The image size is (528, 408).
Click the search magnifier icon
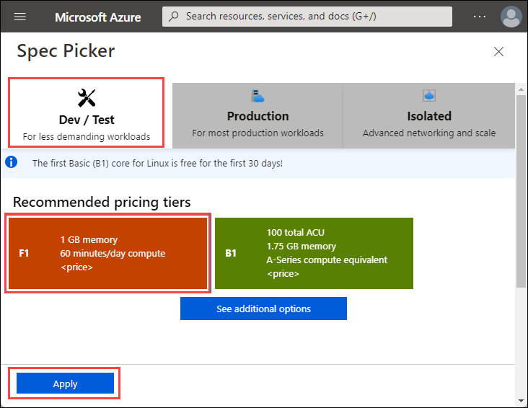174,16
